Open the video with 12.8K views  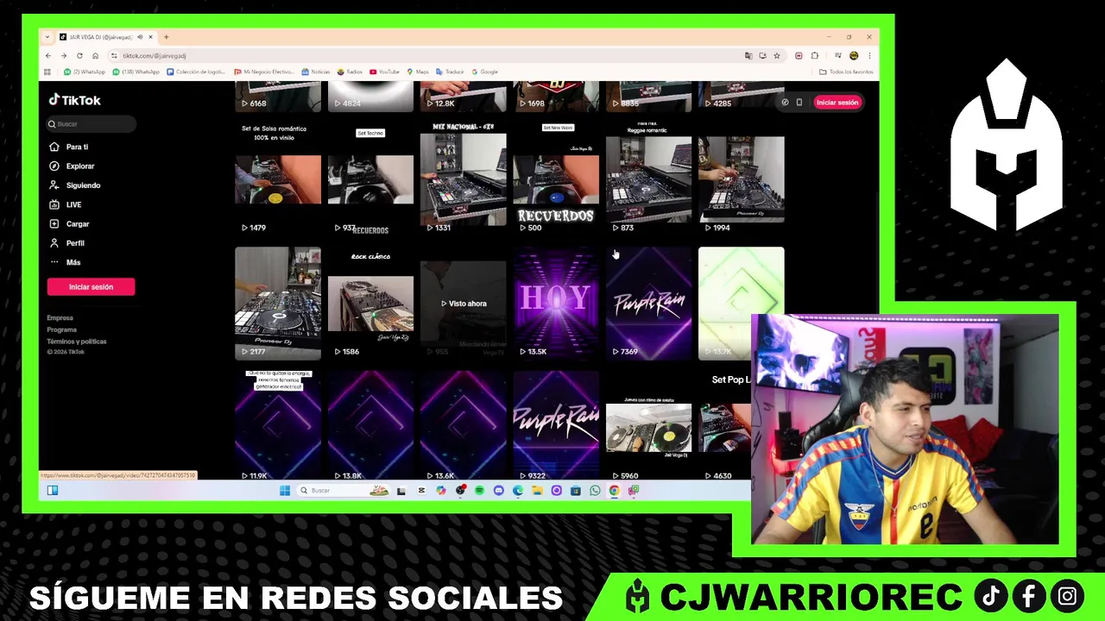tap(464, 97)
